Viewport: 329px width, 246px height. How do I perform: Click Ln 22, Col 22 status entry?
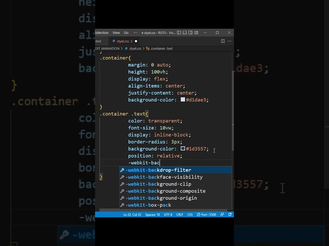tap(132, 214)
